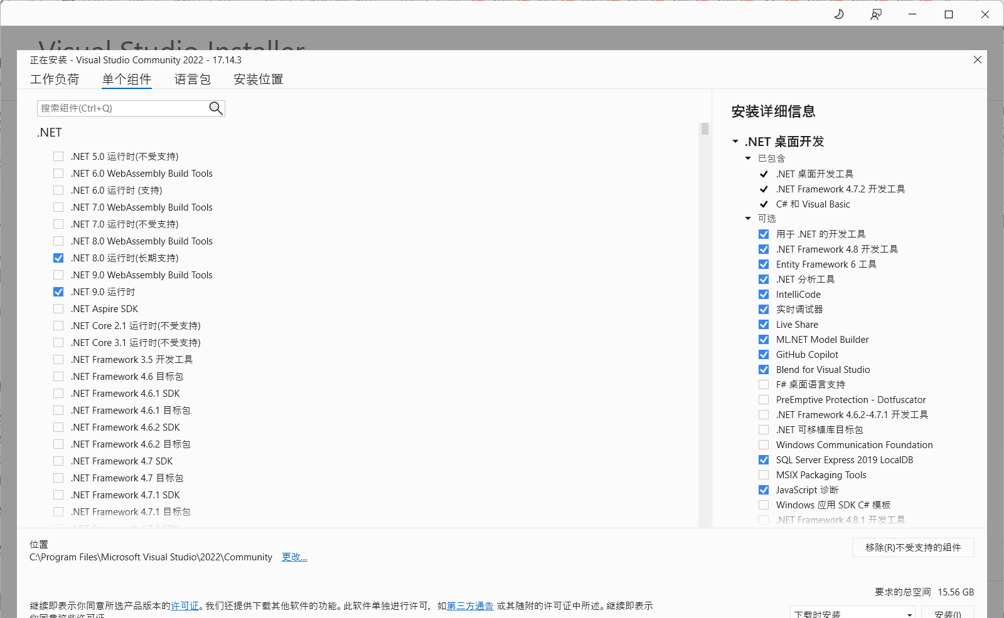Select C# 和 Visual Basic included item

[813, 204]
